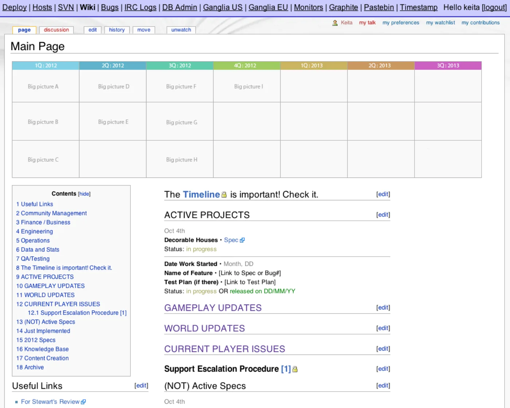Click the Big picture E cell
The width and height of the screenshot is (510, 408).
pyautogui.click(x=113, y=122)
